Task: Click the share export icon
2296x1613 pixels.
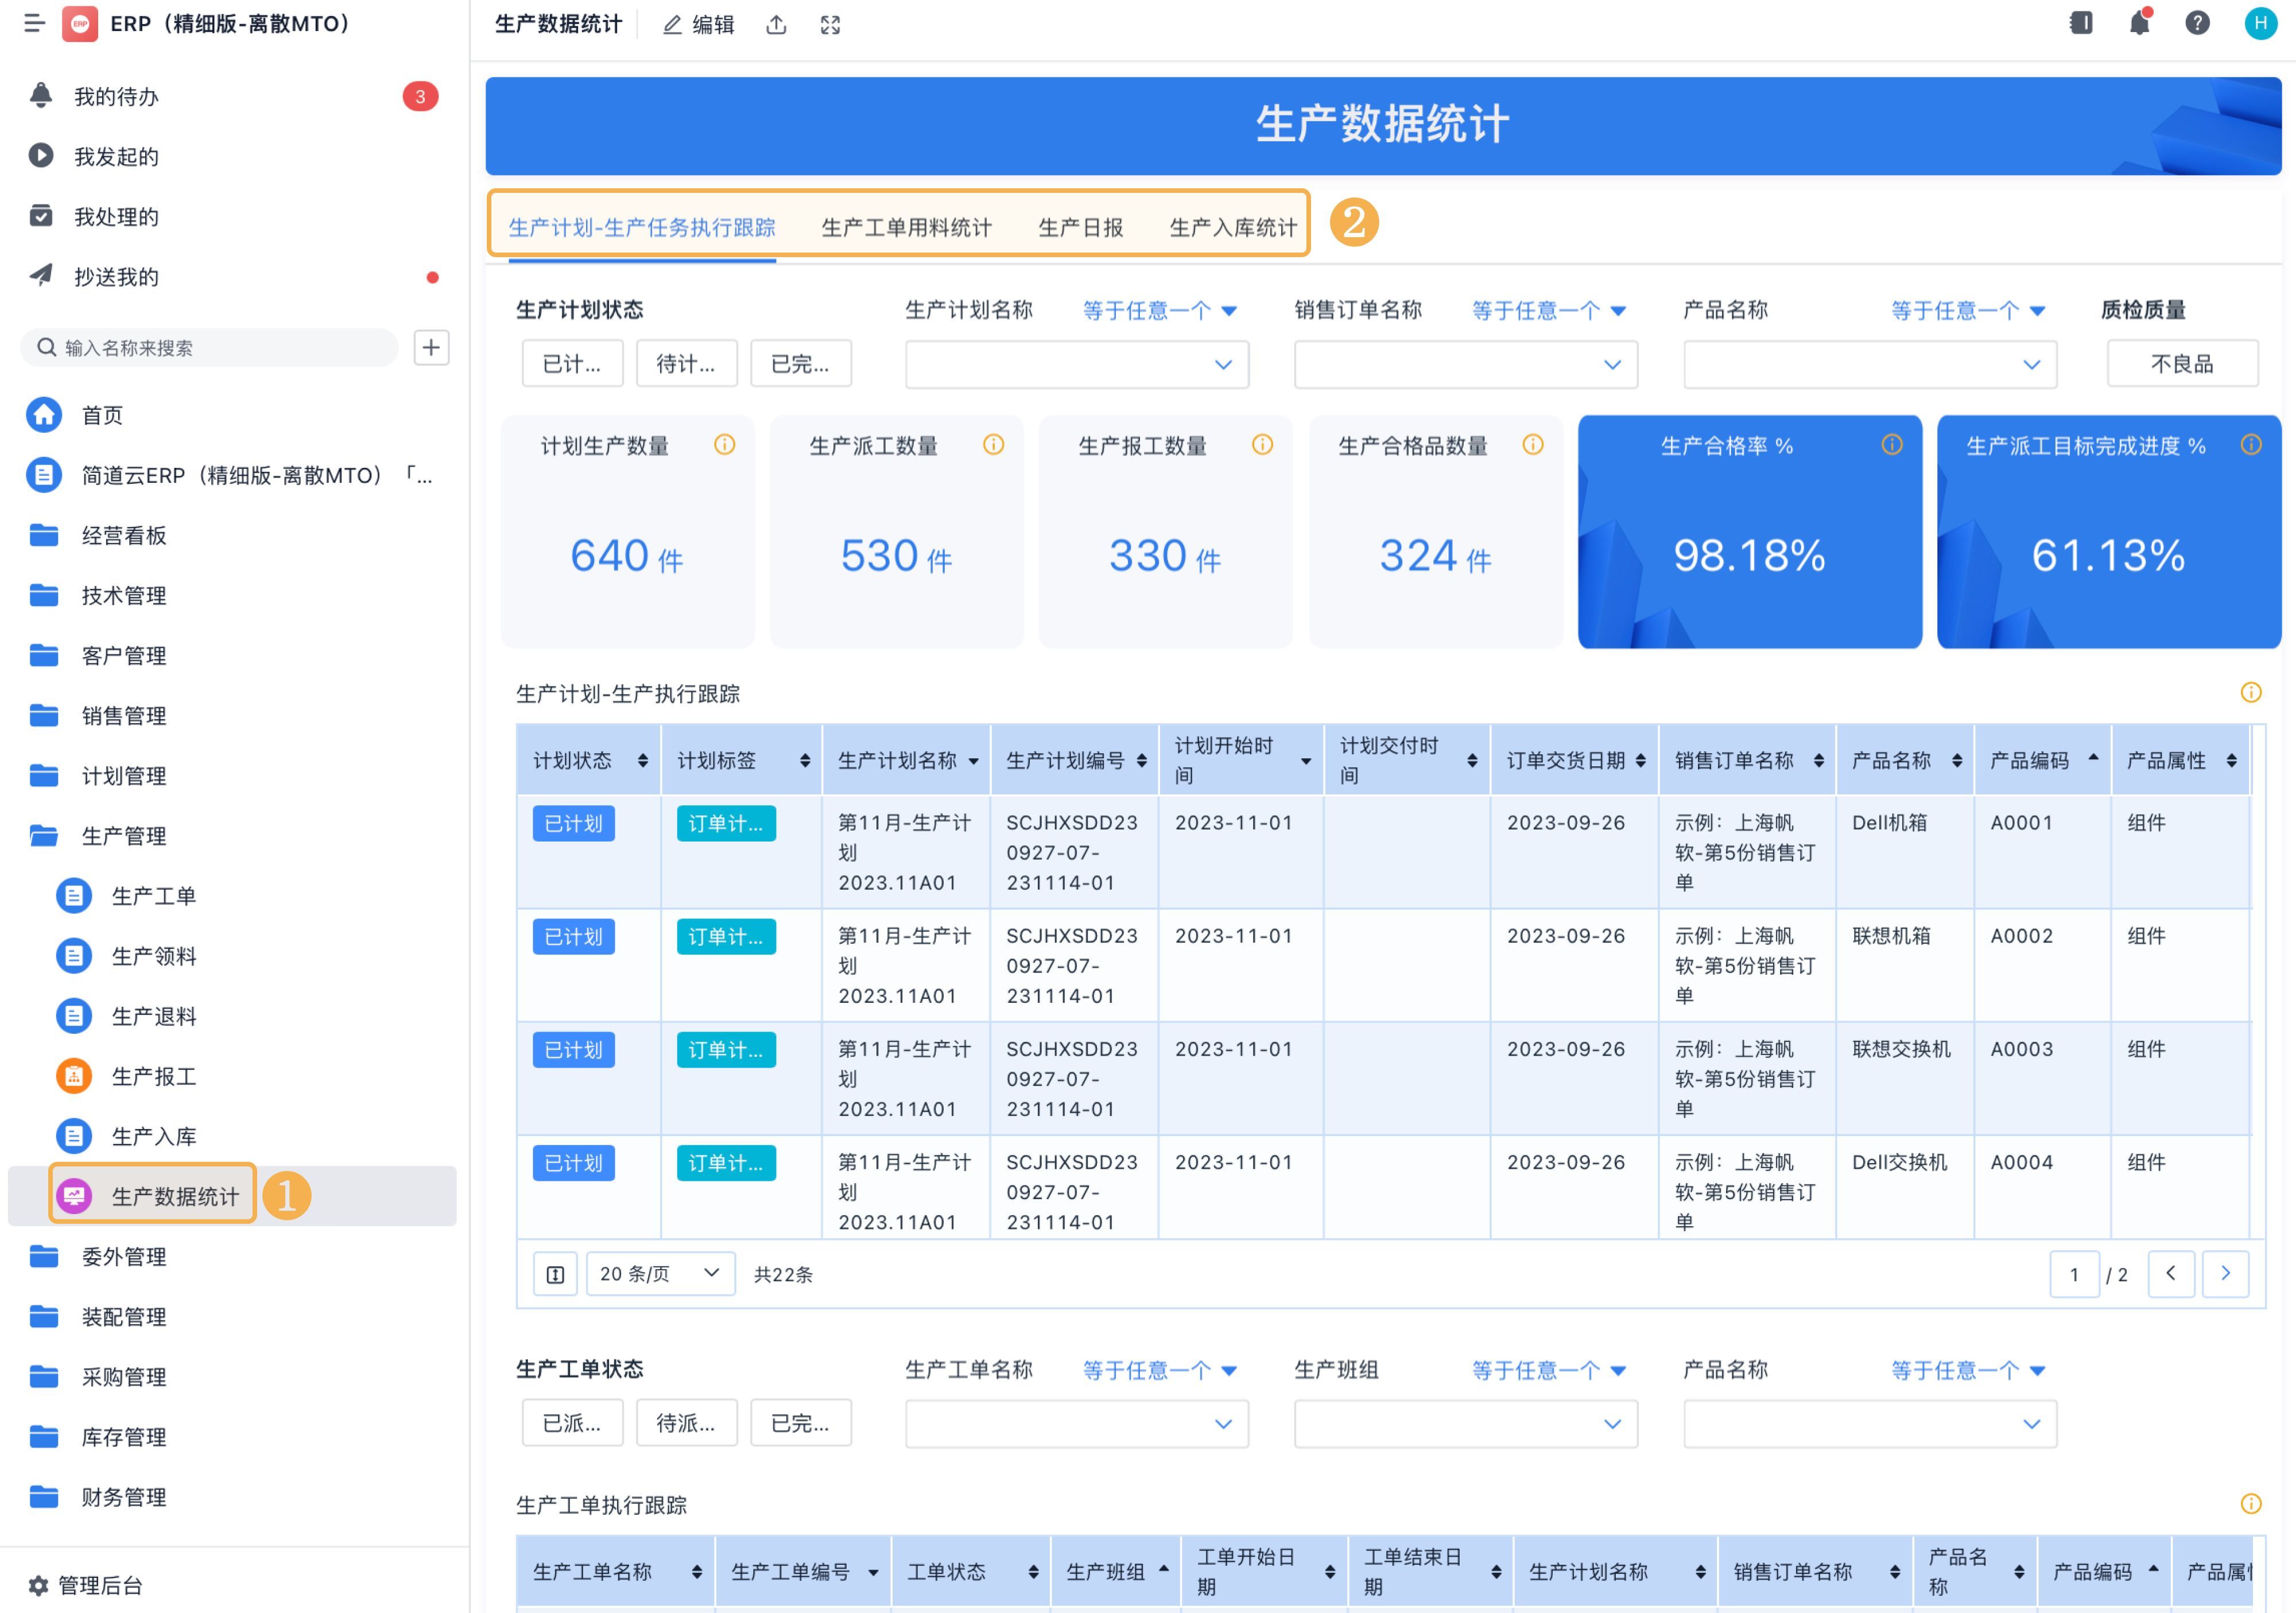Action: pos(776,25)
